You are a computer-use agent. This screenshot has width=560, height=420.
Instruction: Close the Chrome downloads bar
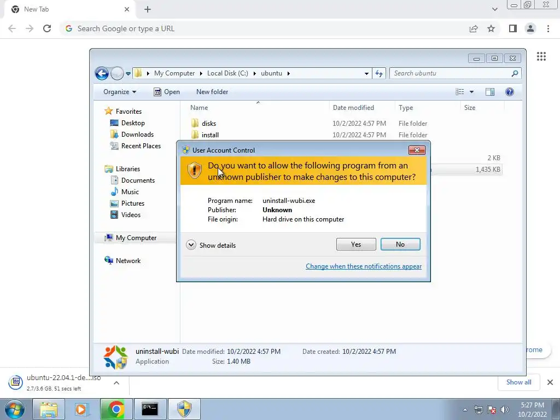550,382
